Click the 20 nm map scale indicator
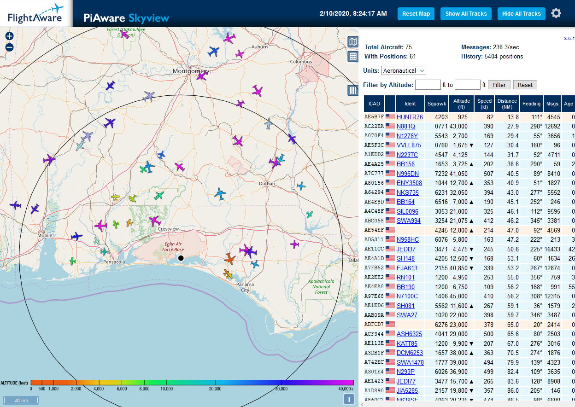Screen dimensions: 575x407 (x=21, y=400)
